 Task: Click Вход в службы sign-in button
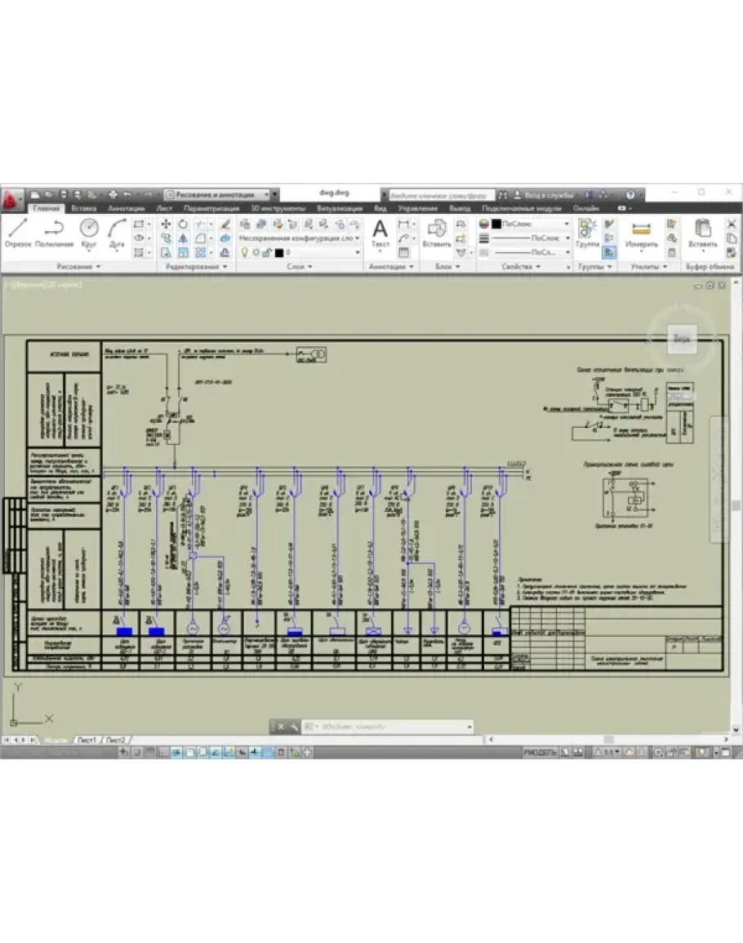547,196
